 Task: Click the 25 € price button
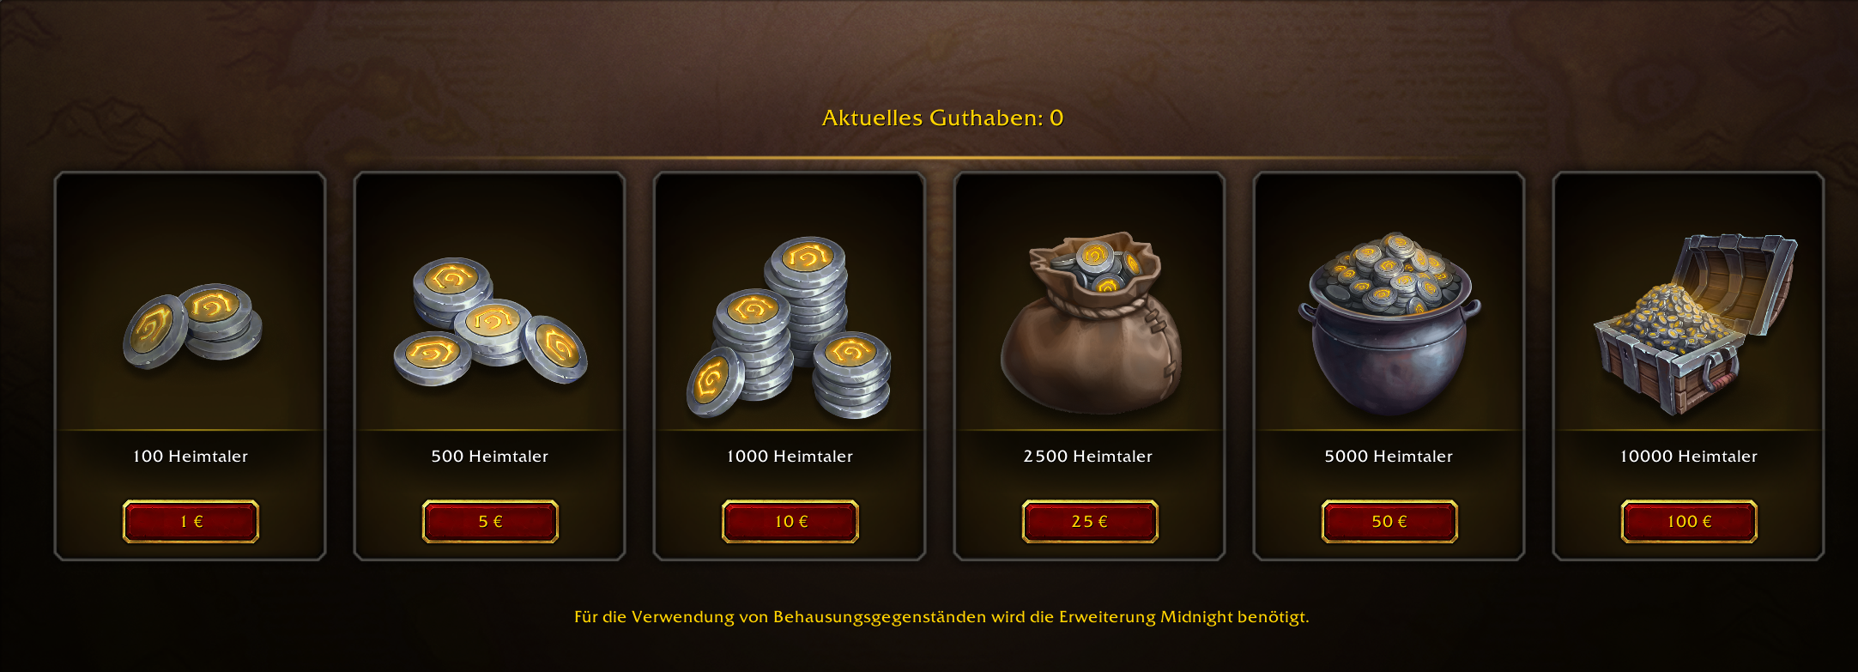tap(1090, 522)
